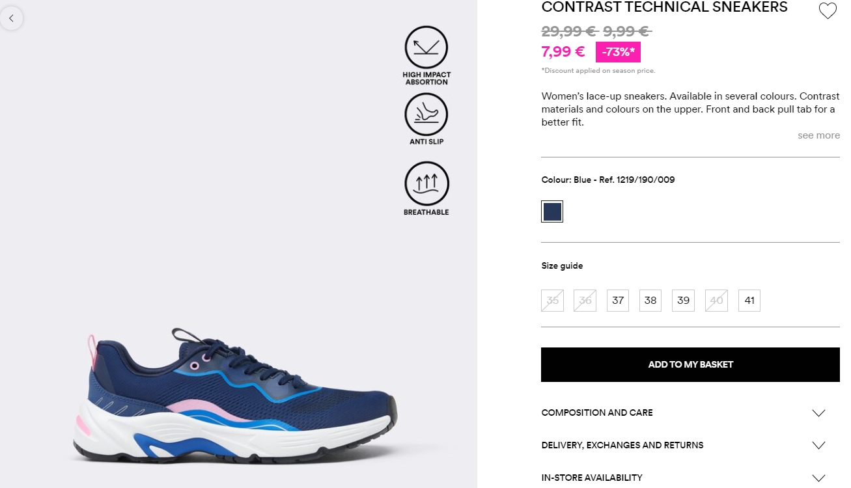Select unavailable size 35
851x488 pixels.
552,301
